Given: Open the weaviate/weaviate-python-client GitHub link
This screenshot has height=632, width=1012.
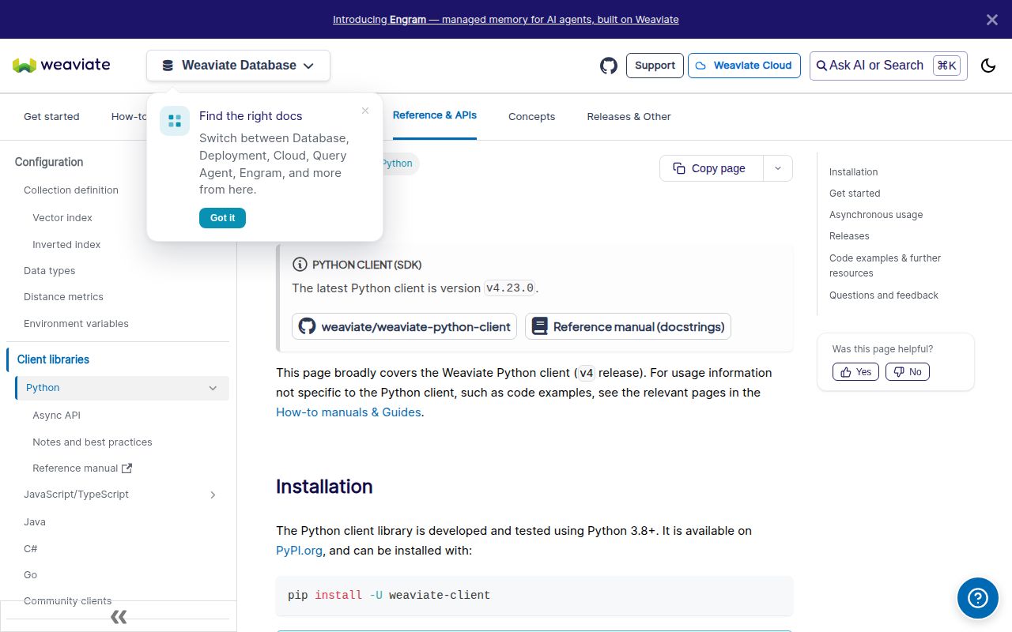Looking at the screenshot, I should (404, 326).
